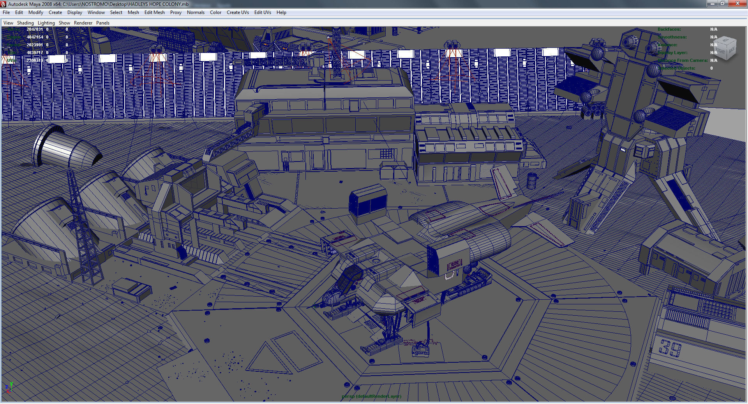Open the Modify menu

[x=36, y=12]
